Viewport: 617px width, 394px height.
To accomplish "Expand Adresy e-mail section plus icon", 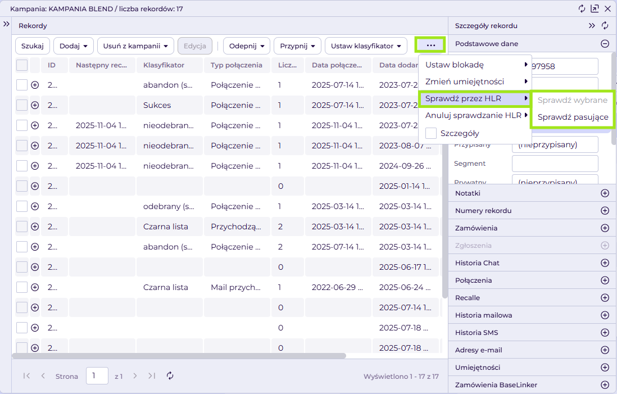I will (x=605, y=350).
